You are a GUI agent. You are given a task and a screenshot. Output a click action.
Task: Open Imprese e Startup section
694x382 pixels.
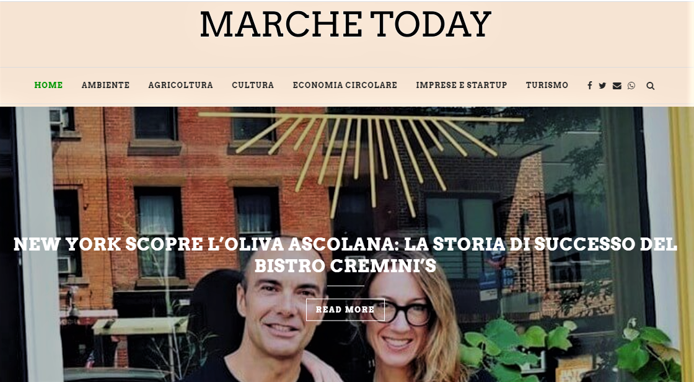point(461,85)
